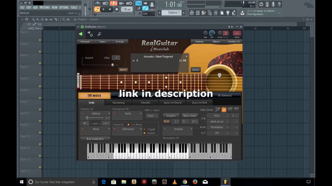This screenshot has width=332, height=186.
Task: Switch to the Bass'n'Pick tab
Action: (x=199, y=103)
